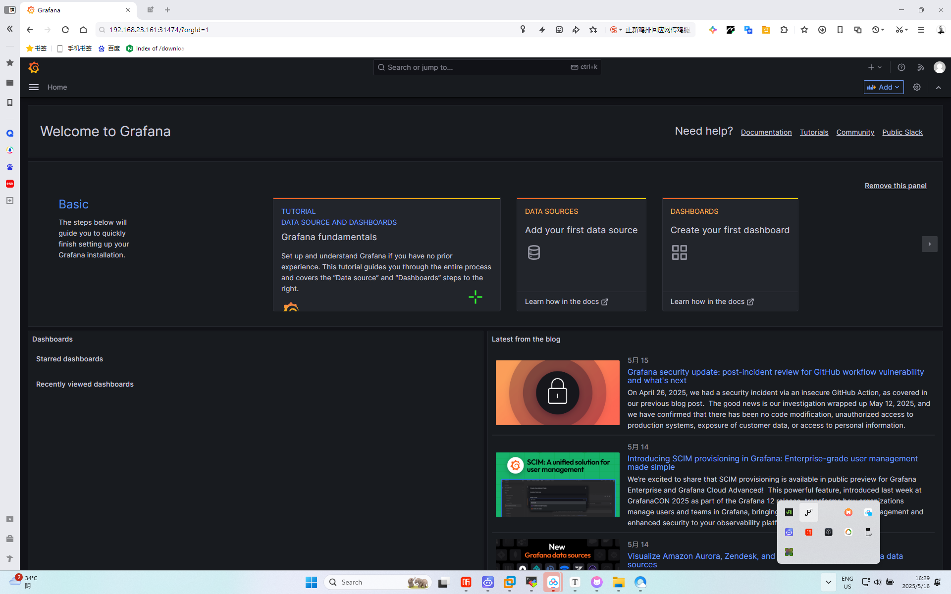
Task: Collapse the top search bar chevron
Action: [x=939, y=87]
